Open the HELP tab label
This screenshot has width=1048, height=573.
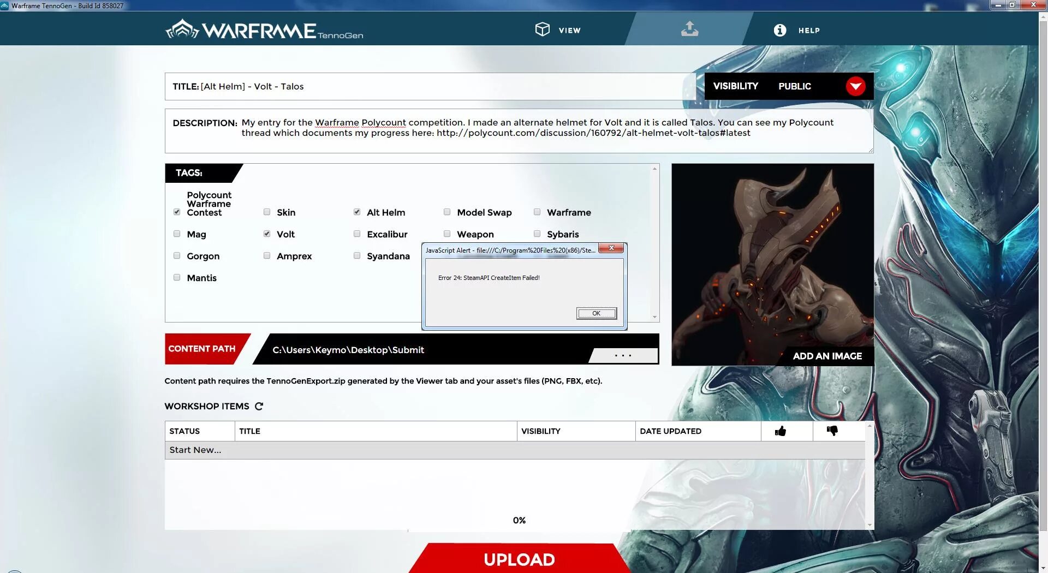pos(809,31)
